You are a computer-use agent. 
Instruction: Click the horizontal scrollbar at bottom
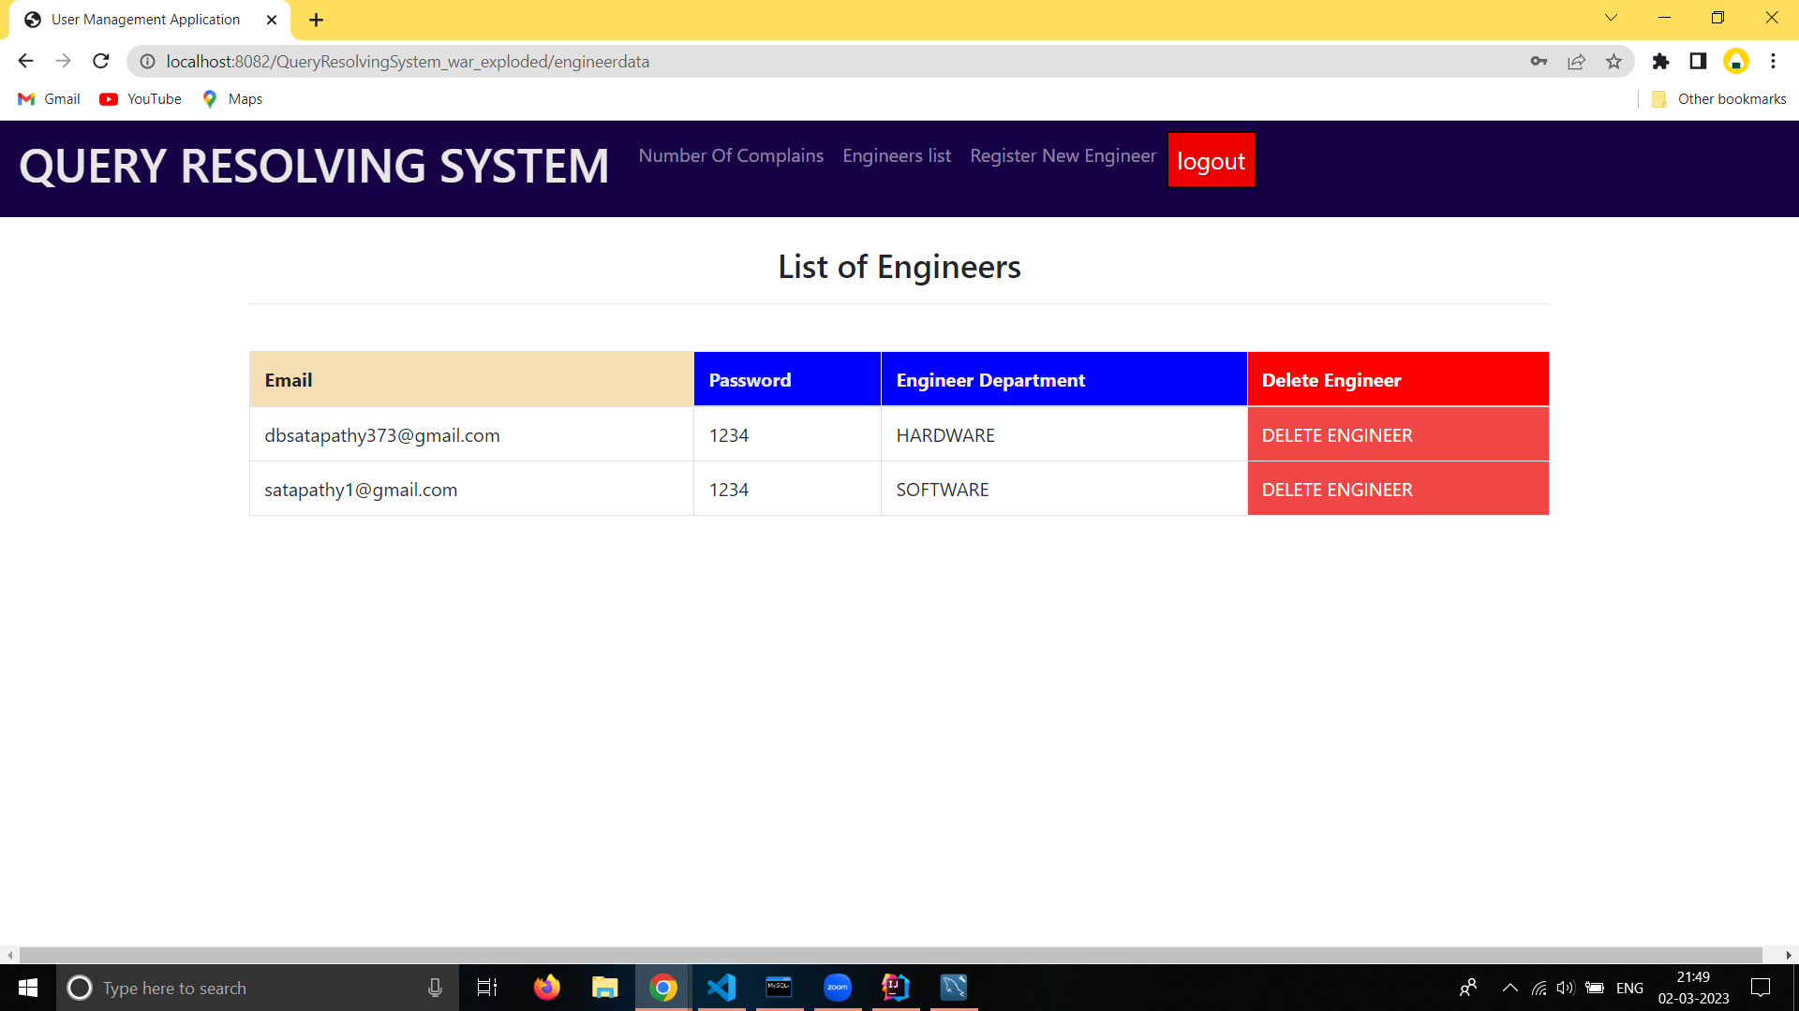pos(890,955)
